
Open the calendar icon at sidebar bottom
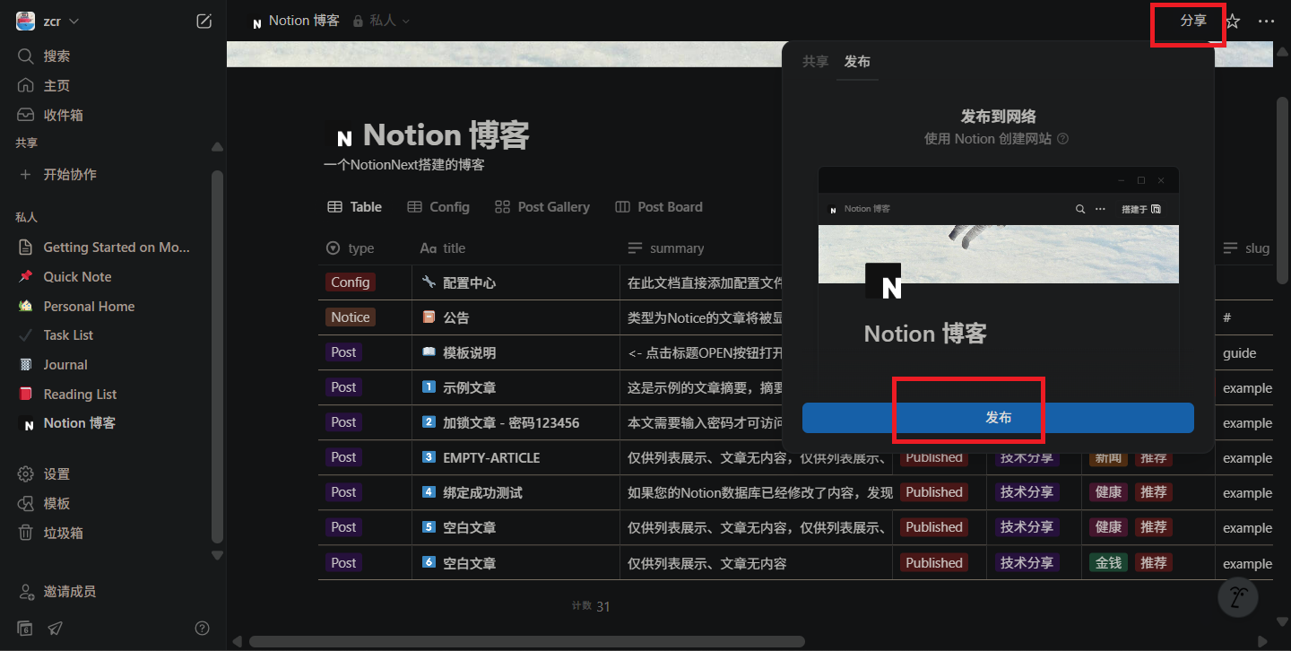coord(25,628)
